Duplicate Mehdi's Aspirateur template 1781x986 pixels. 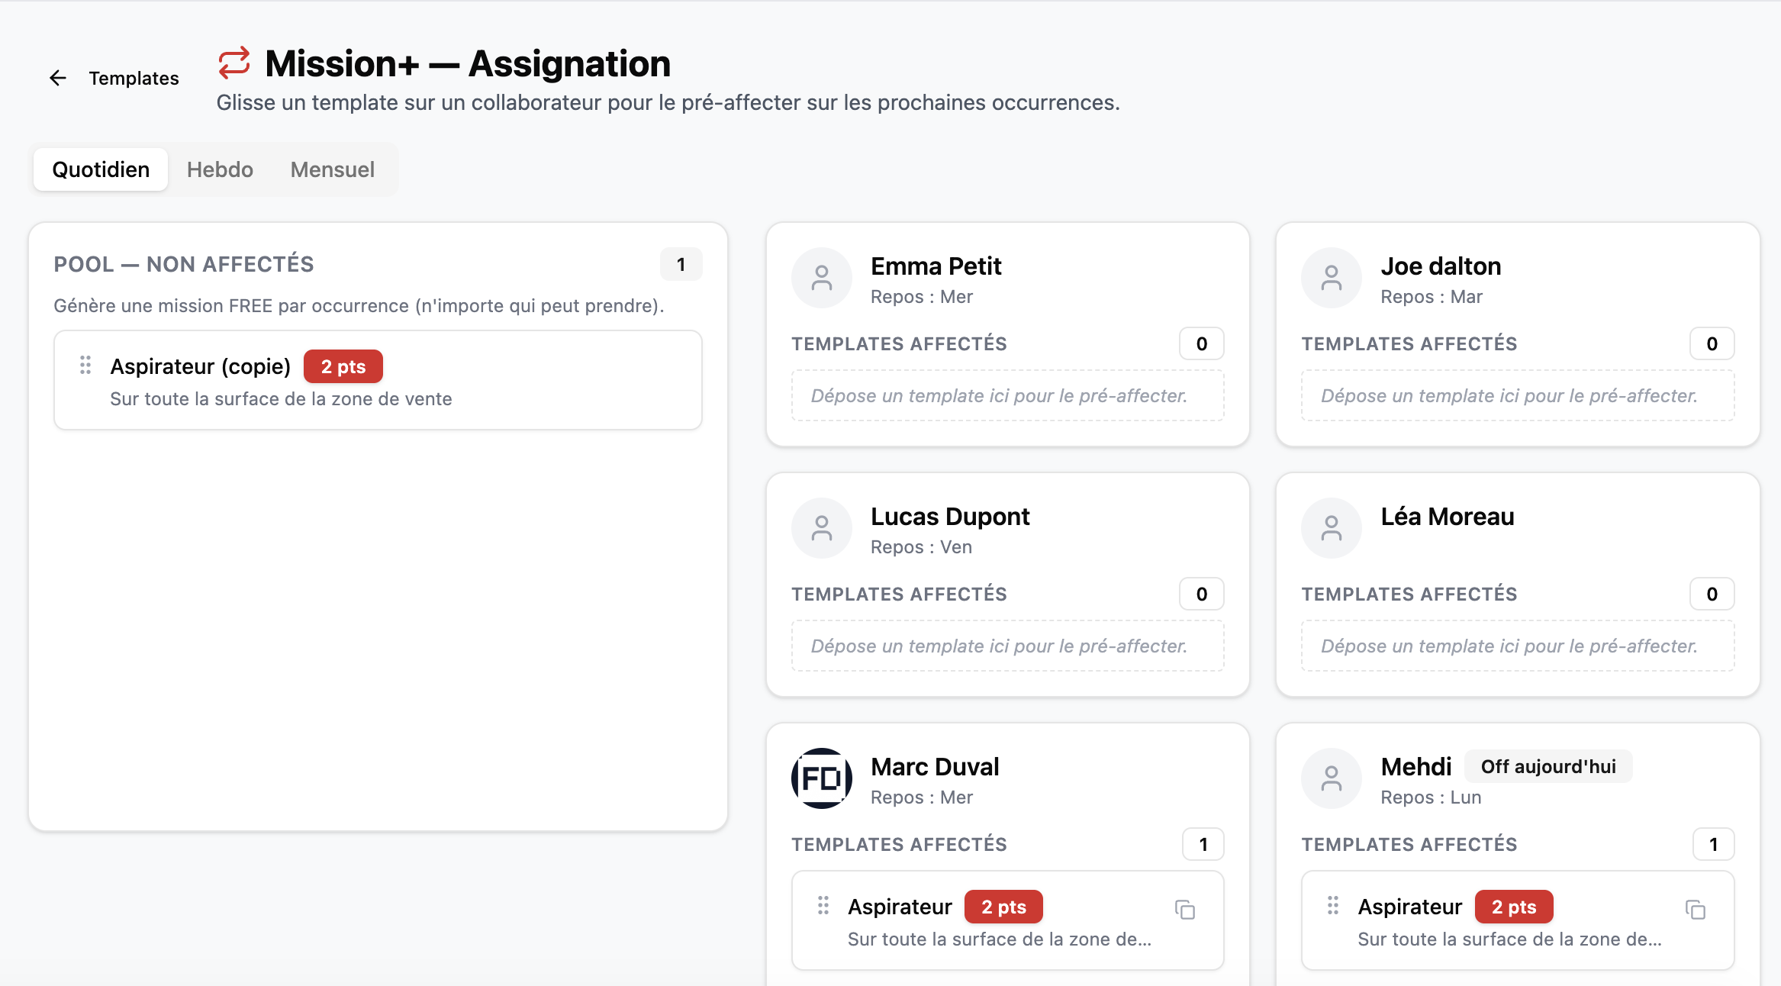click(x=1695, y=910)
